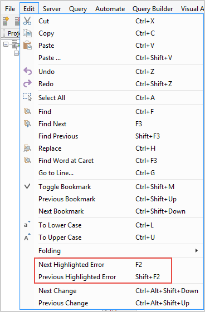The width and height of the screenshot is (205, 312).
Task: Expand the Folding submenu arrow
Action: pos(197,250)
